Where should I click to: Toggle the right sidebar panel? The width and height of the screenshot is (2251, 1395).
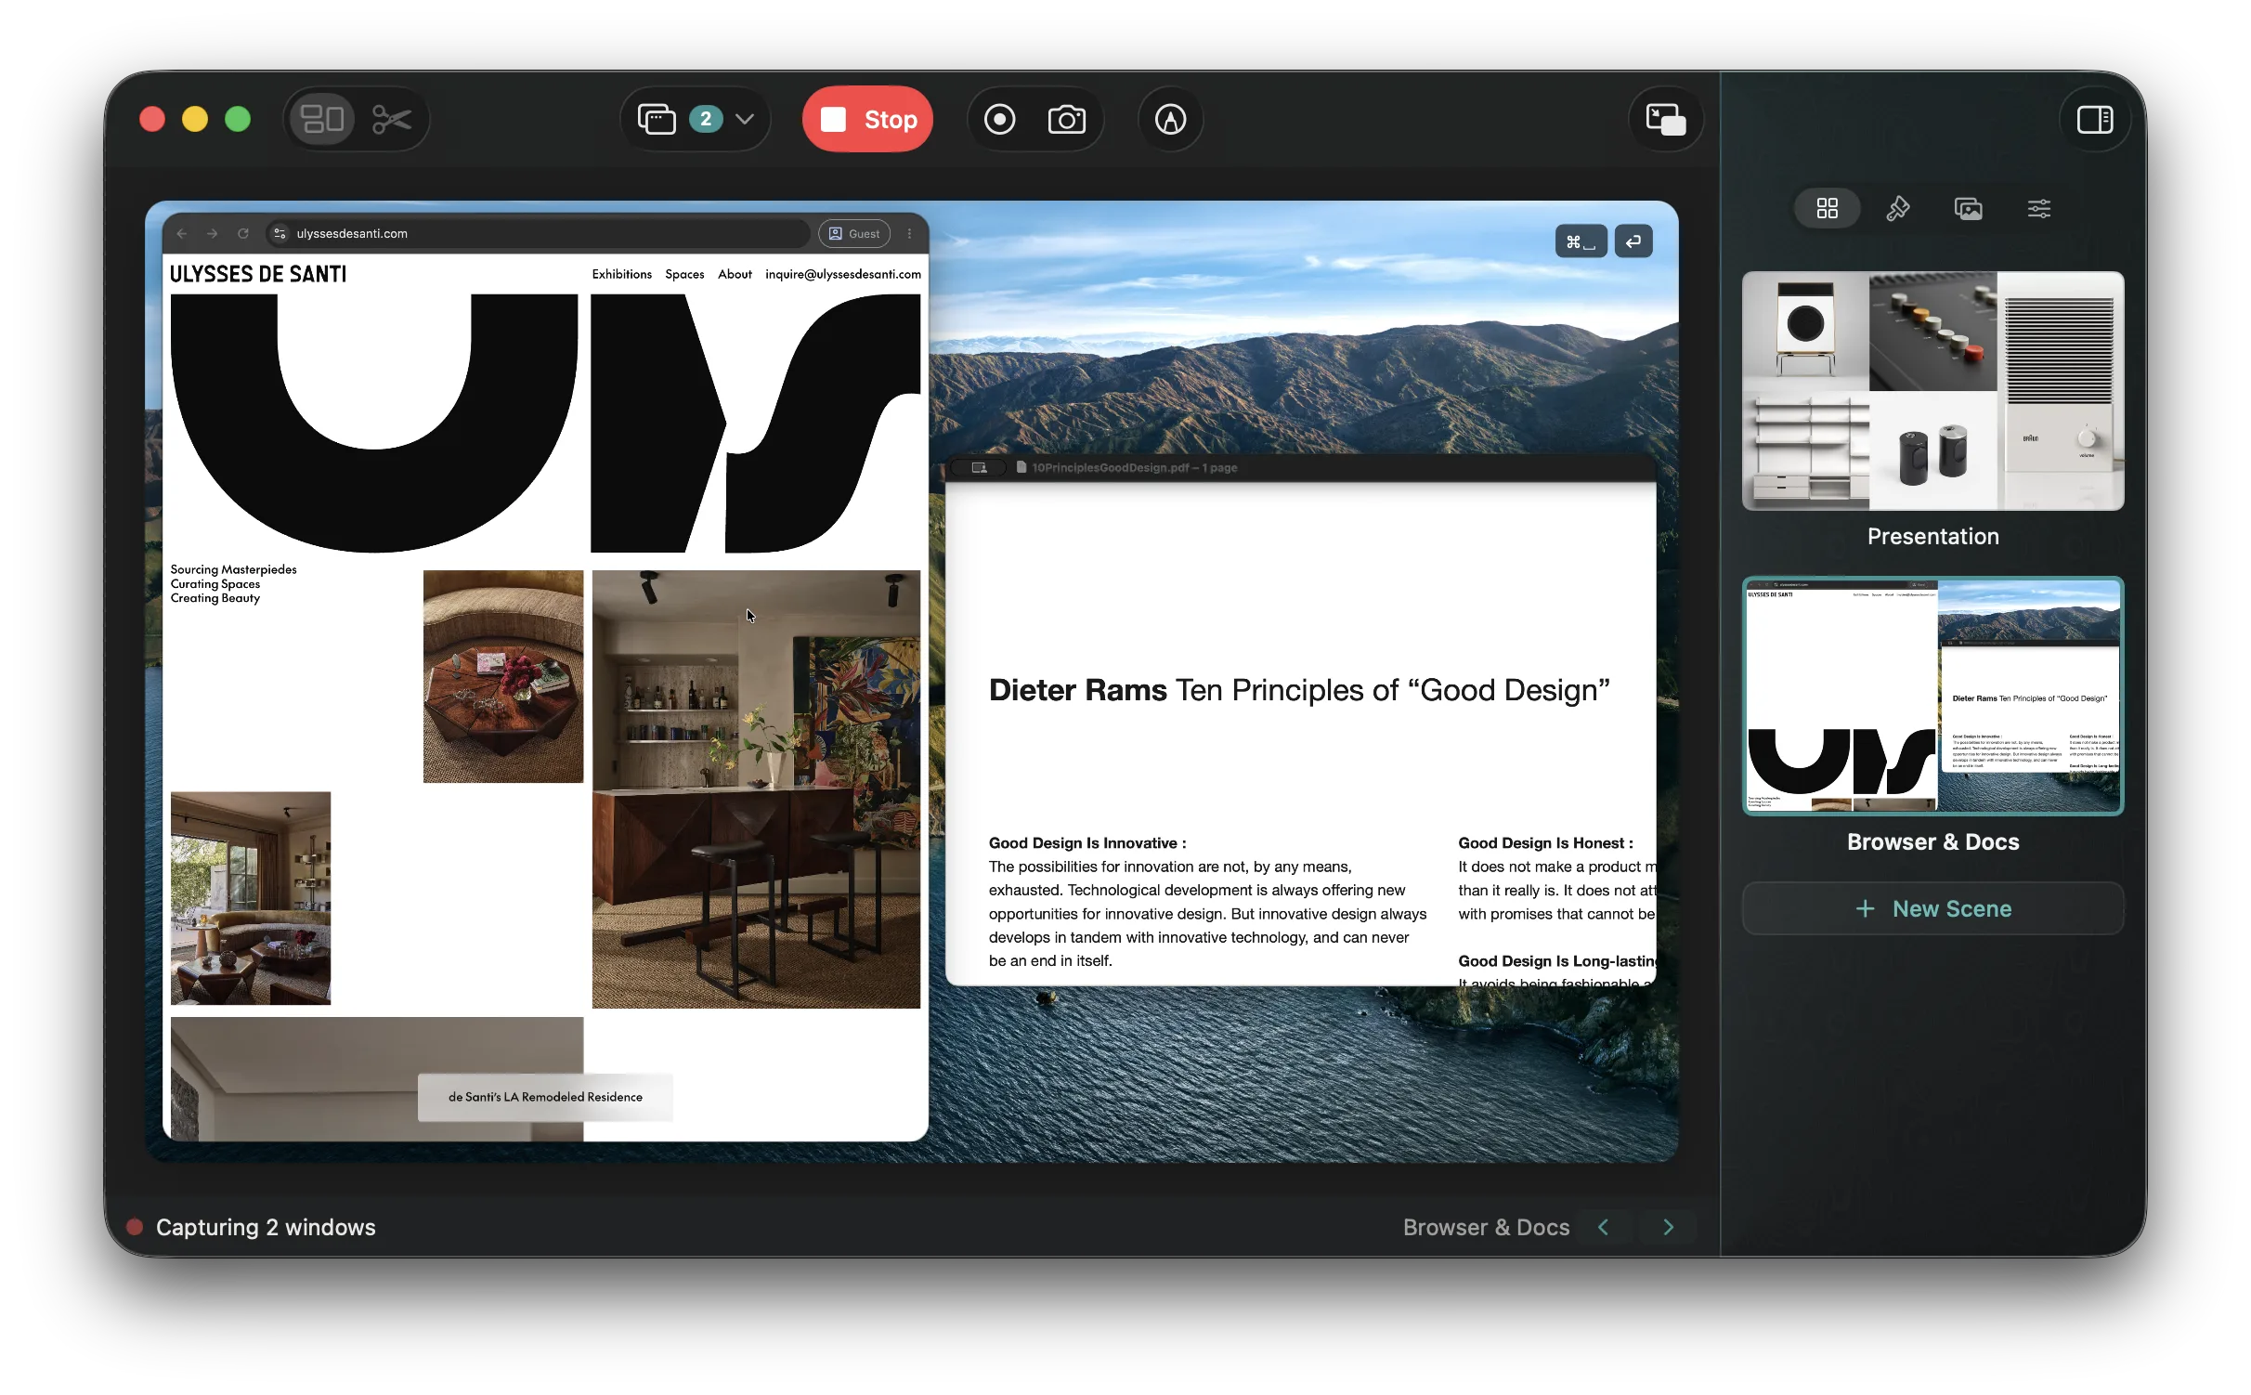(x=2095, y=119)
